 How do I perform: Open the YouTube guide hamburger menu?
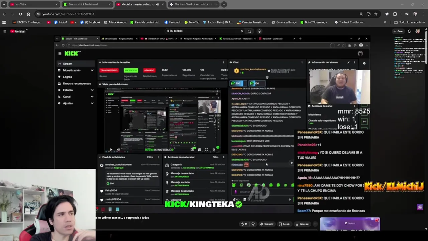(x=5, y=31)
